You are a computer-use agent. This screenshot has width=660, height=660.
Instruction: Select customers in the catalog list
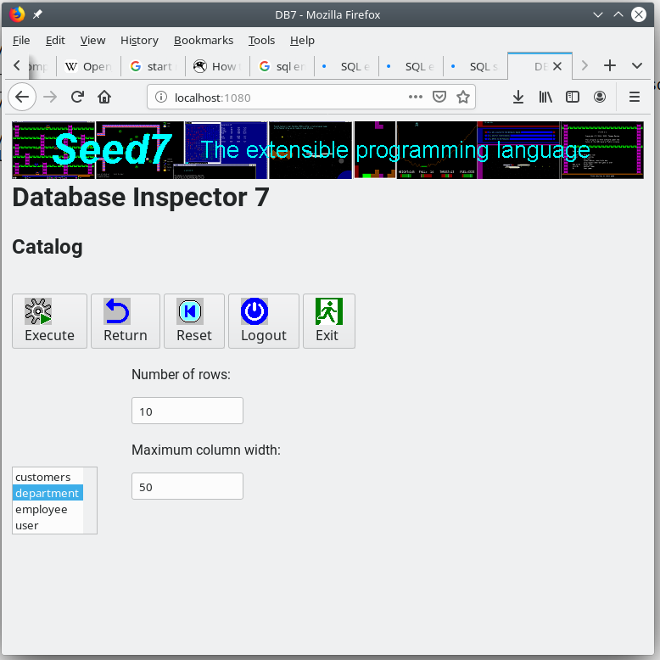tap(48, 477)
